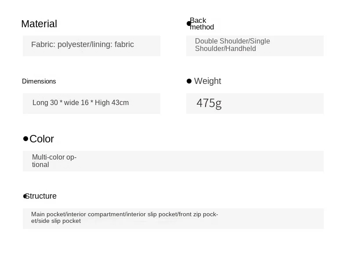Click the bullet dot overlapping Structure
The width and height of the screenshot is (347, 258).
coord(25,196)
